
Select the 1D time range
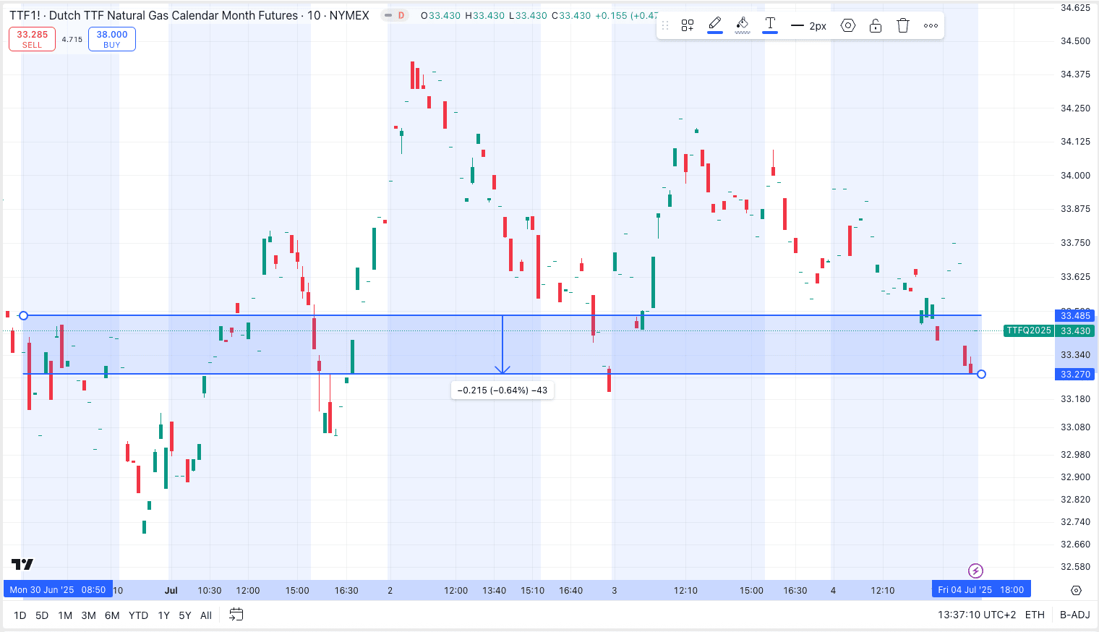tap(20, 615)
